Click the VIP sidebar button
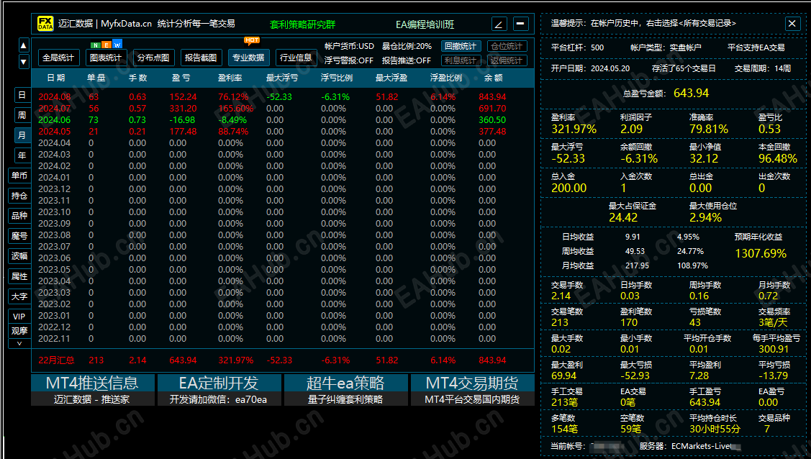 coord(19,317)
